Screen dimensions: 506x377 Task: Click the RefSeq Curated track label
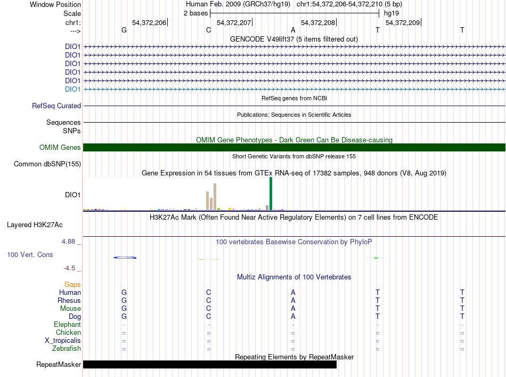(56, 106)
